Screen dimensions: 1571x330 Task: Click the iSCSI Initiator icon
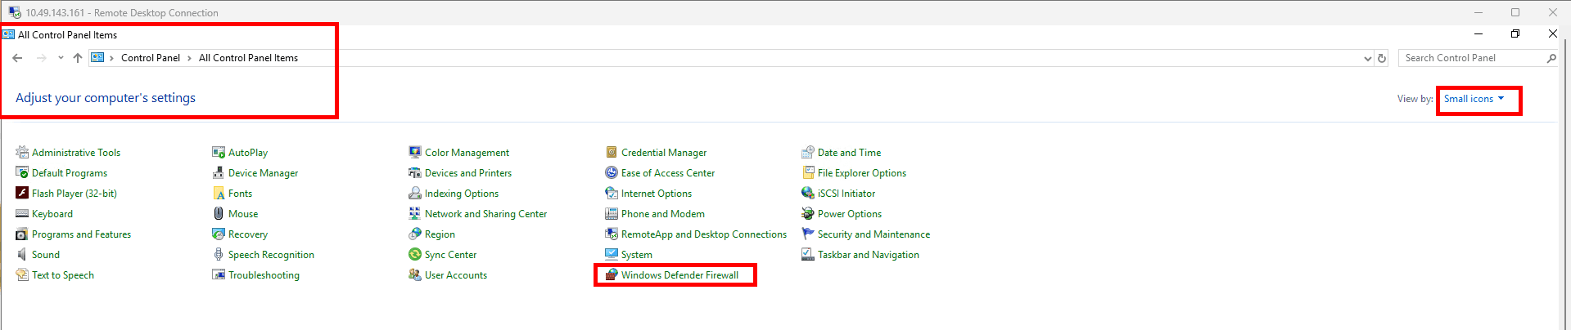click(808, 194)
